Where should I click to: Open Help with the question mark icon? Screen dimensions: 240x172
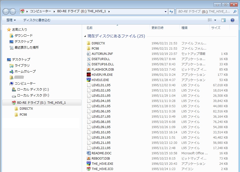pos(232,20)
